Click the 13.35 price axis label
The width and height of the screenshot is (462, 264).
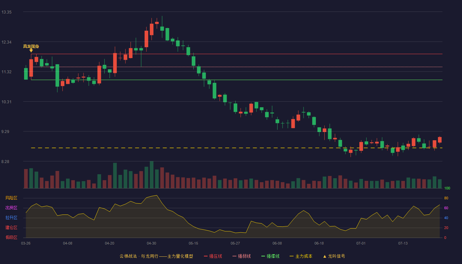(7, 12)
